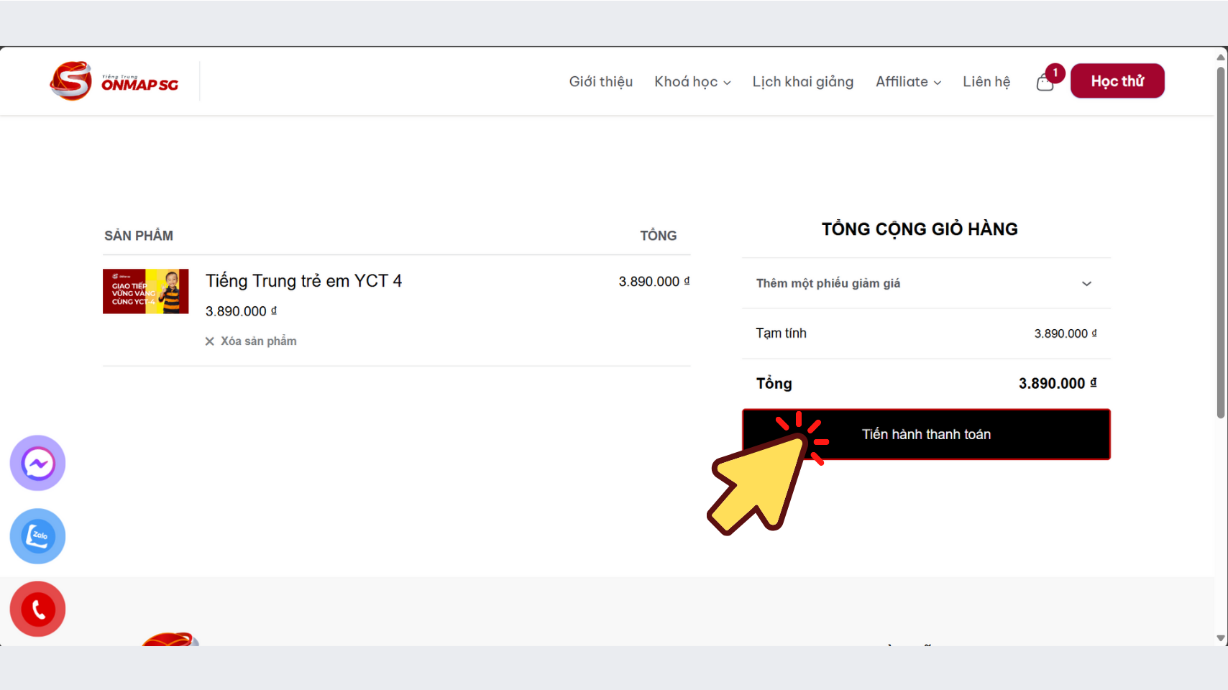Expand the Affiliate dropdown menu
1228x690 pixels.
pos(907,82)
